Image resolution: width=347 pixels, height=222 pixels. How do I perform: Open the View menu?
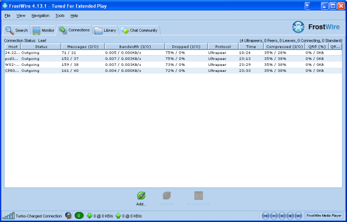(x=21, y=16)
